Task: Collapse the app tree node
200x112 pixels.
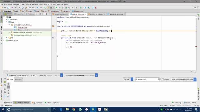Action: click(x=4, y=17)
